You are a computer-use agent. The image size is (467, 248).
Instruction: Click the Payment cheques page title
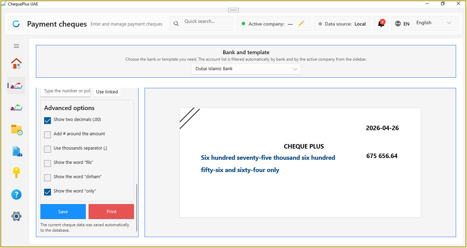point(57,24)
